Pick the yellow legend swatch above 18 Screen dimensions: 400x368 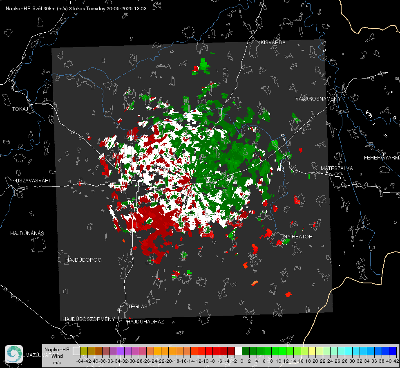[312, 351]
